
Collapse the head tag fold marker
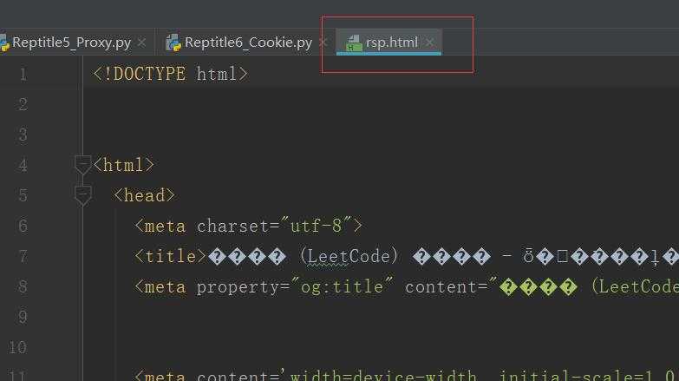click(x=82, y=195)
